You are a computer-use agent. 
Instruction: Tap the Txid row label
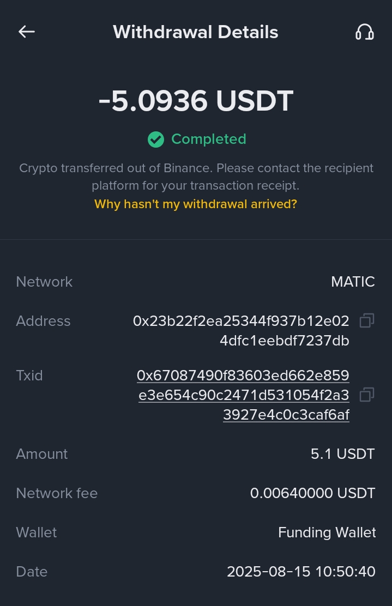(29, 375)
